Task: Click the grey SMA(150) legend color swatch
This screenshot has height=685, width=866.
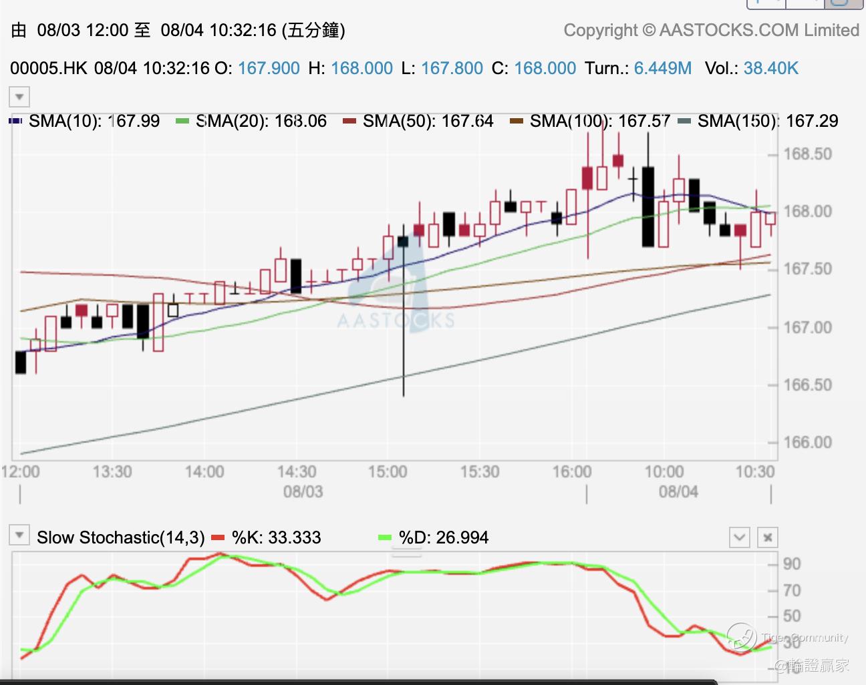Action: 684,122
